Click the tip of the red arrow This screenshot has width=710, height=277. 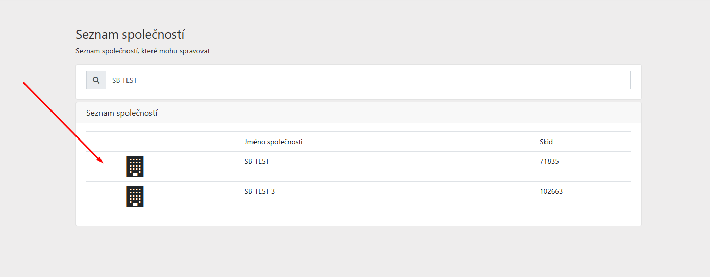coord(103,162)
